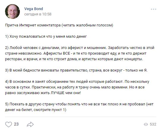161x130 pixels.
Task: Click the line starting 2) Любой человек
Action: click(x=80, y=48)
